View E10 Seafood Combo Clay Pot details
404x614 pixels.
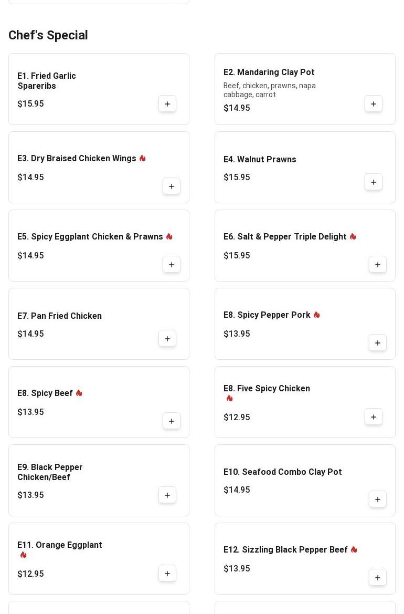pyautogui.click(x=282, y=472)
